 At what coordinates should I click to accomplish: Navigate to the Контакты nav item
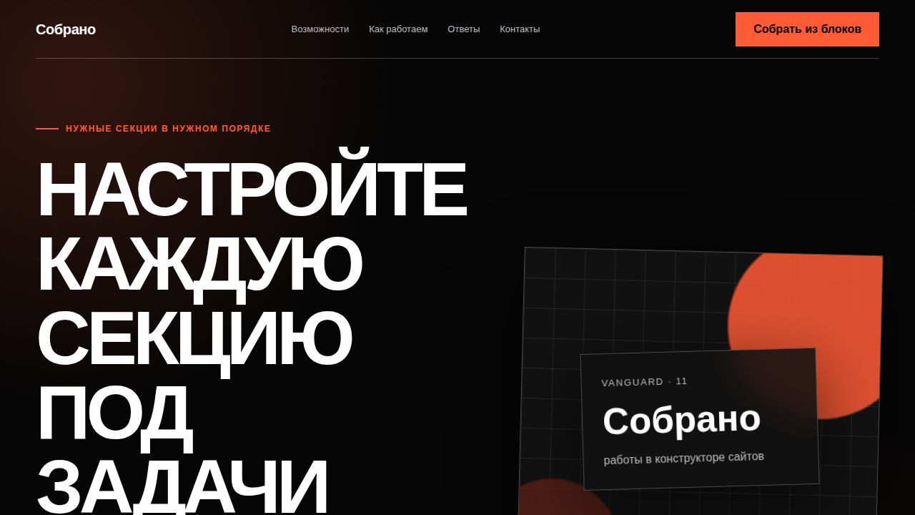click(x=520, y=29)
